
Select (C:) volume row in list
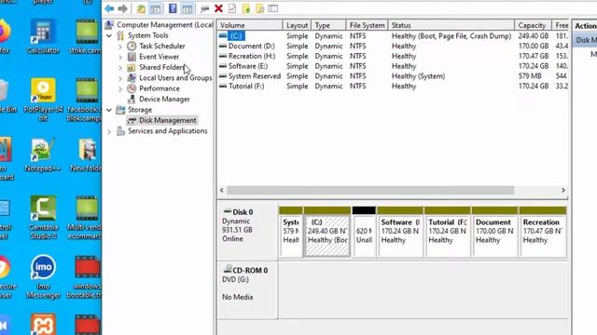[393, 36]
